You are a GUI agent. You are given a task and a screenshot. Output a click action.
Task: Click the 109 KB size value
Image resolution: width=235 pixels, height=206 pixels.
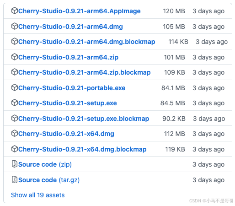[x=175, y=72]
